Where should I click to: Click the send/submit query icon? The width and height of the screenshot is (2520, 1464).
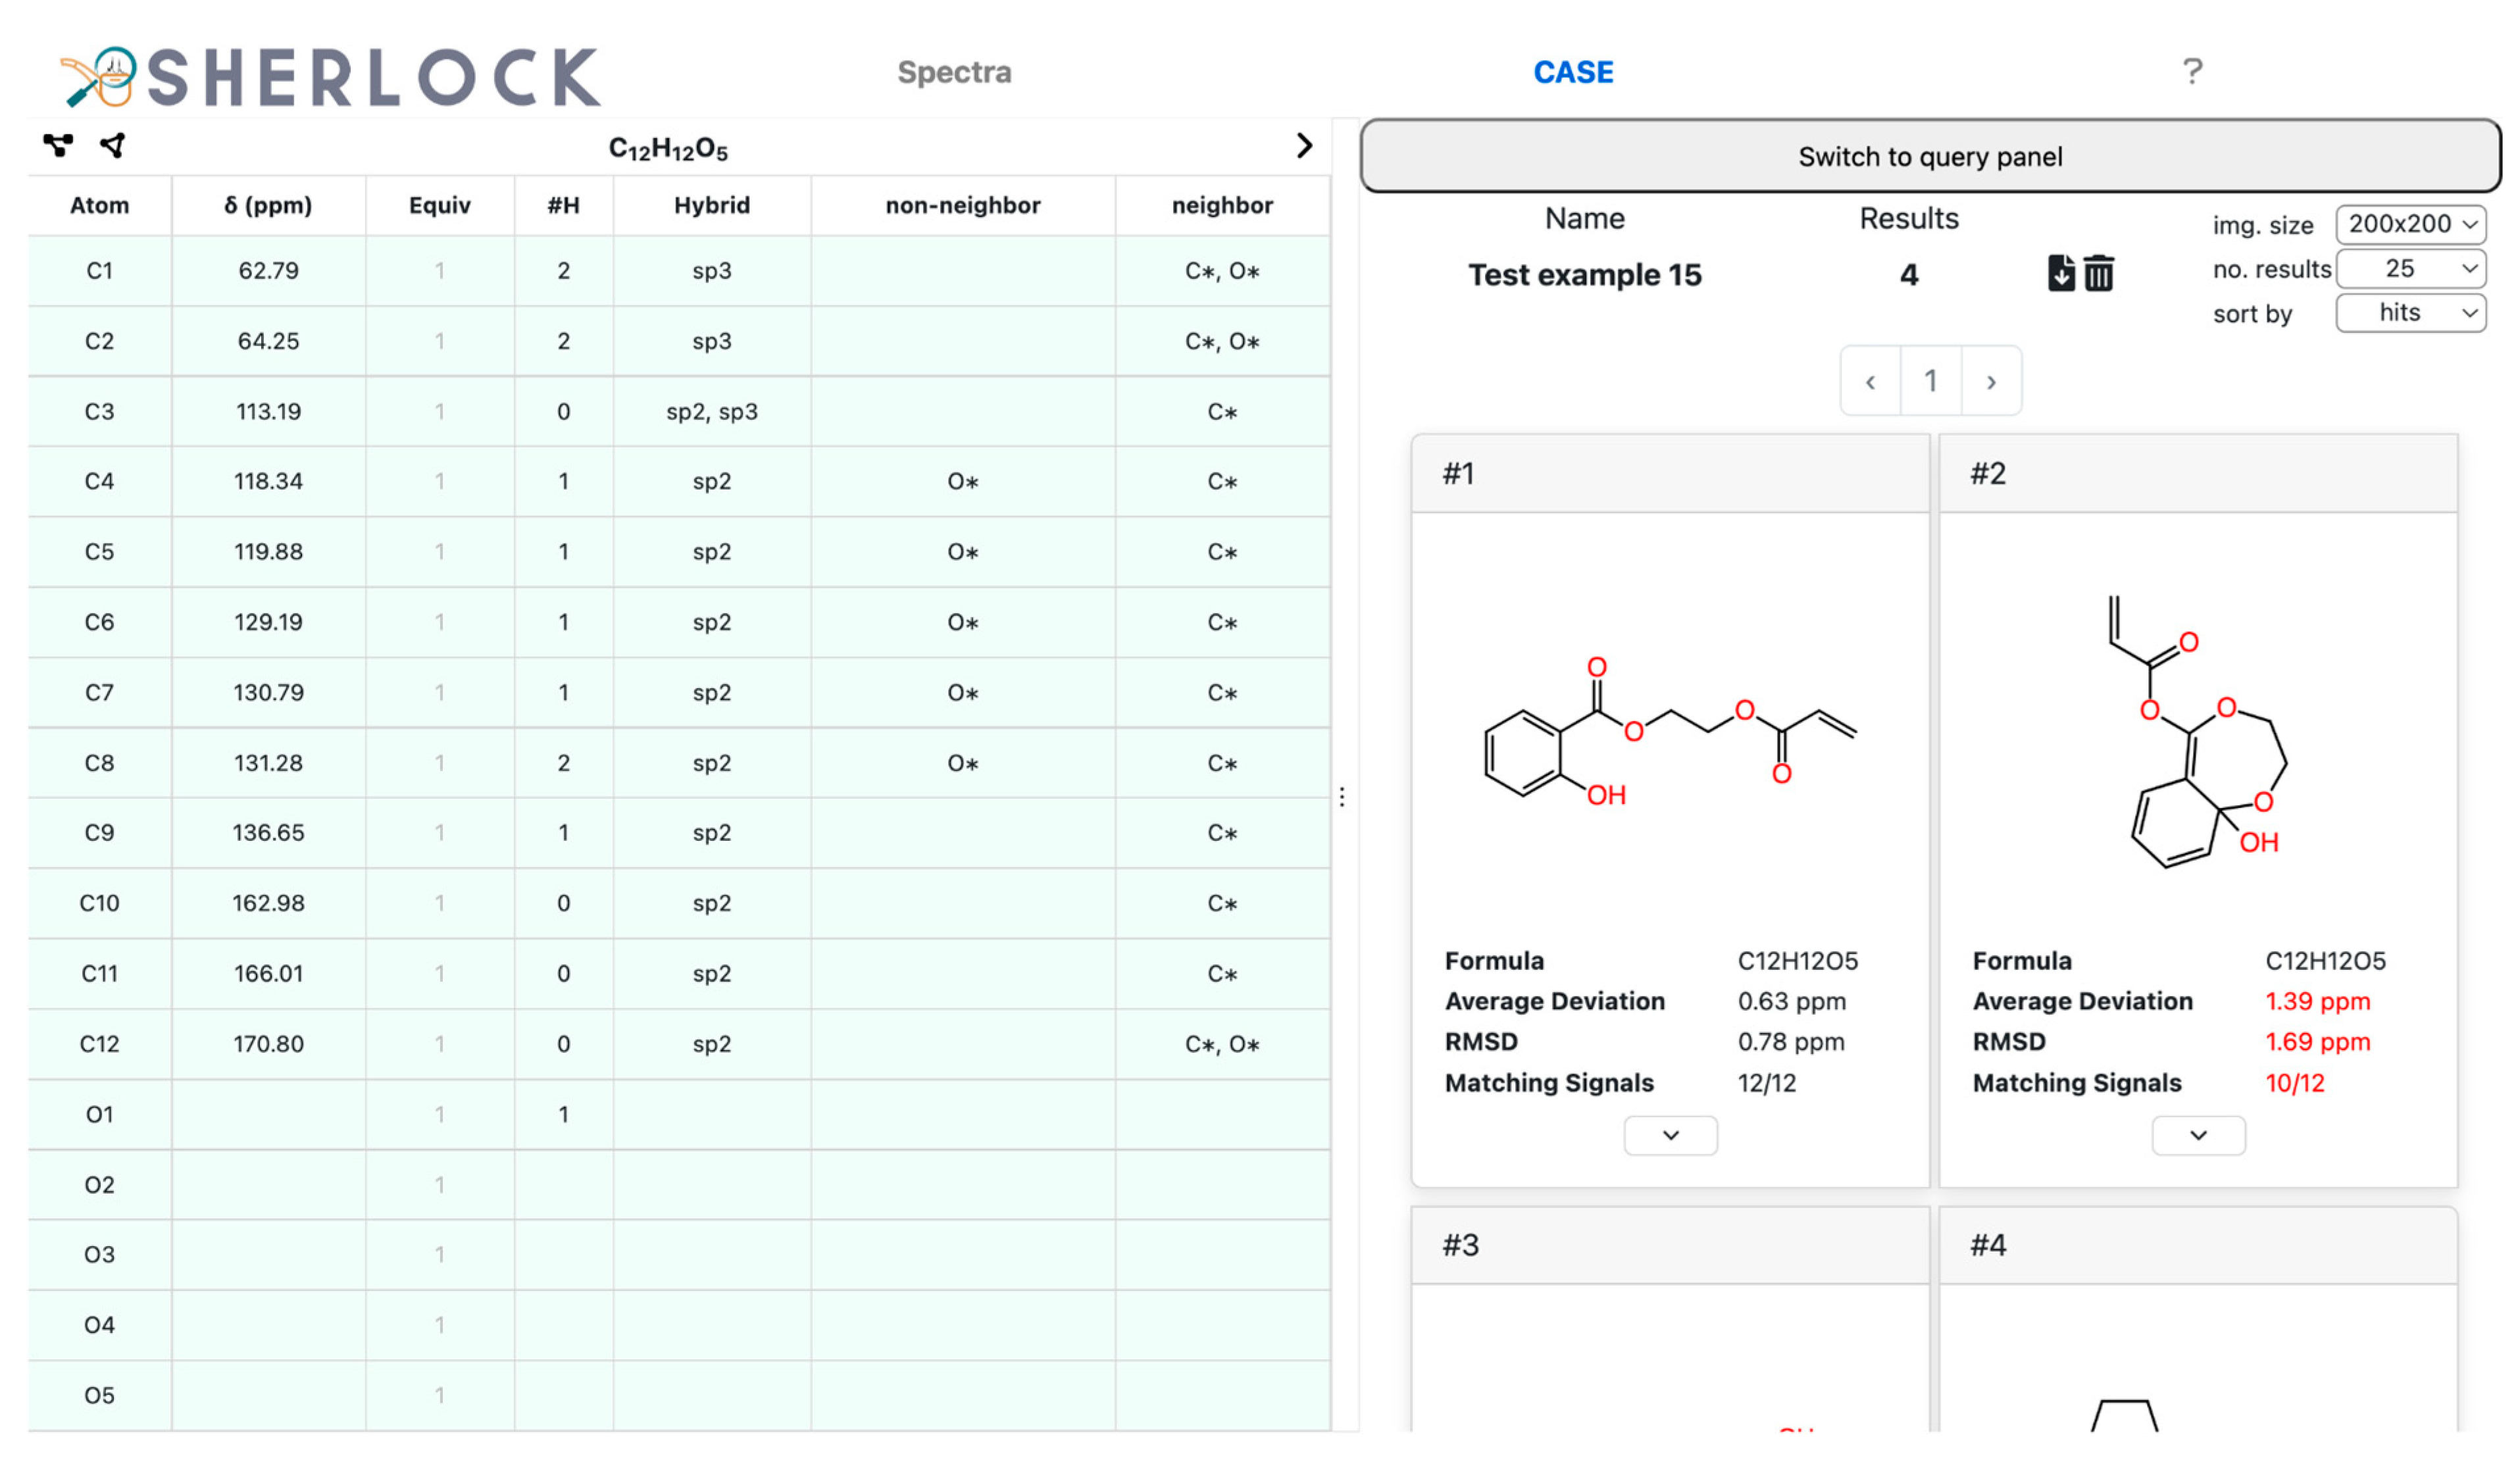pos(113,146)
